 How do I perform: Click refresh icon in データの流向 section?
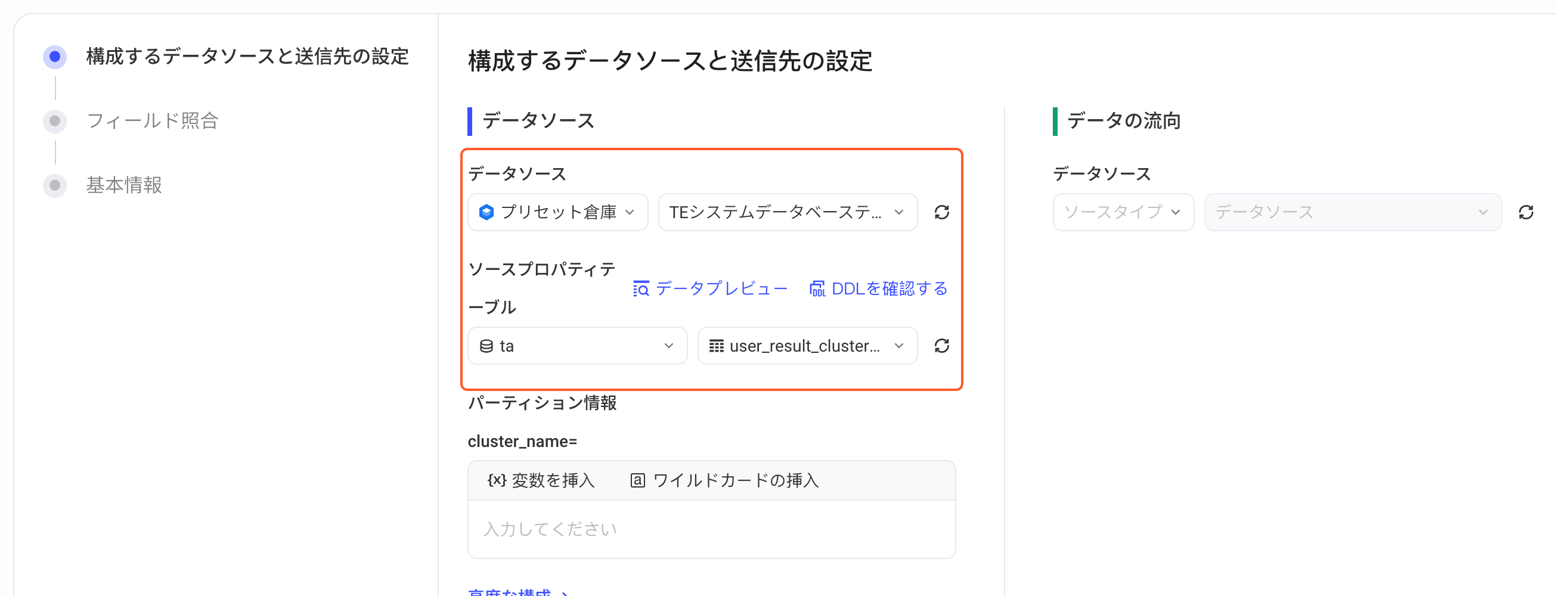pyautogui.click(x=1526, y=212)
